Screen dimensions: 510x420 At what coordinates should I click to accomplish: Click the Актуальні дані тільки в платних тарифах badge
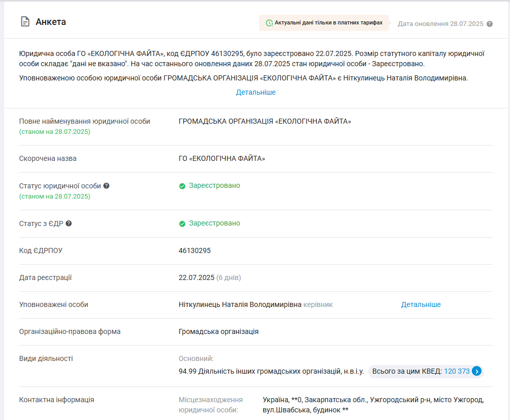324,23
